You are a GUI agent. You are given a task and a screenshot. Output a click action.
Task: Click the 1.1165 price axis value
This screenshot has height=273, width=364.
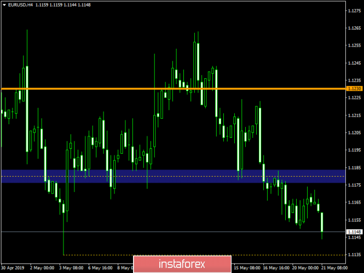355,202
